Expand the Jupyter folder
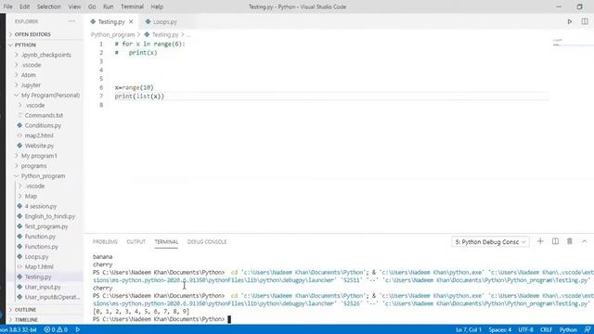 click(31, 85)
